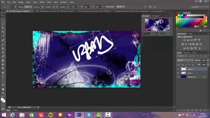Open the status bar info arrow
Screen dimensions: 210x118
coord(38,108)
